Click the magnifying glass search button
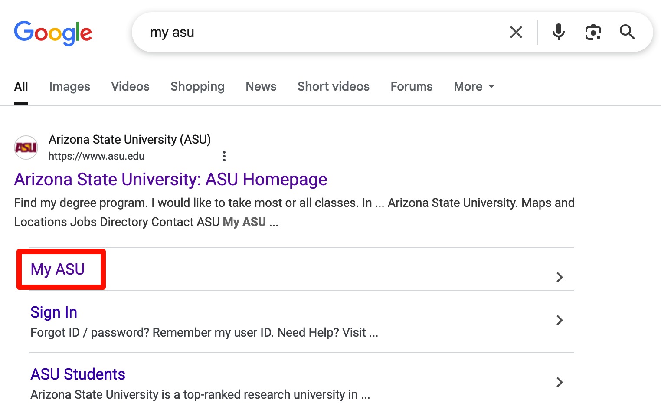Image resolution: width=661 pixels, height=413 pixels. 627,32
